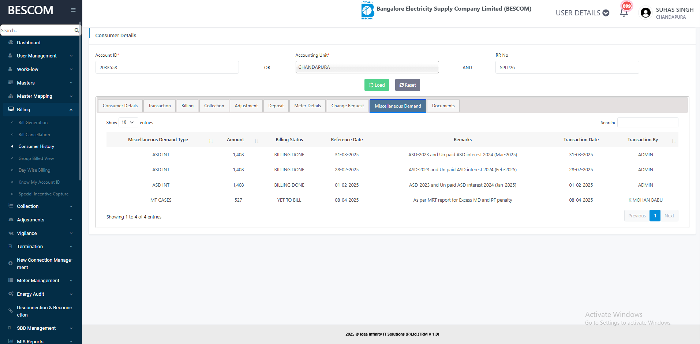Expand the Adjustments menu chevron

71,220
